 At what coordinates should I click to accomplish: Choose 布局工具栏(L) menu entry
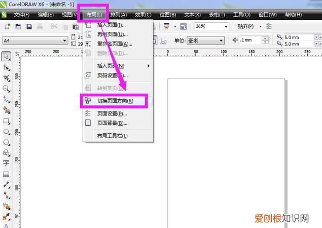point(118,136)
